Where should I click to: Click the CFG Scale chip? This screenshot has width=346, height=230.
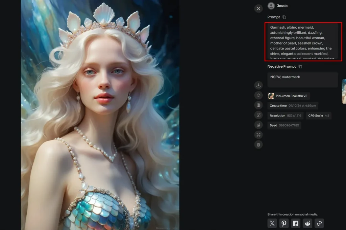(x=319, y=116)
